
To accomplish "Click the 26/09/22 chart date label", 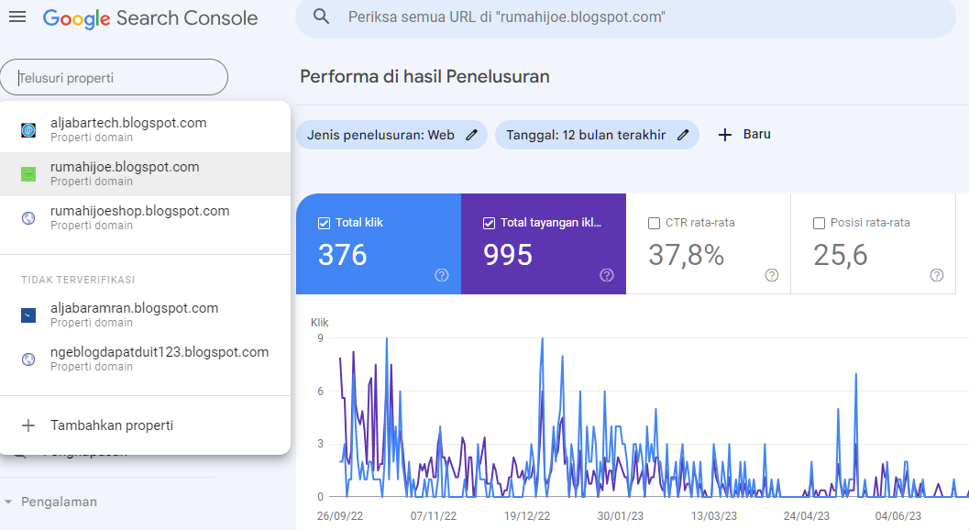I will coord(340,516).
